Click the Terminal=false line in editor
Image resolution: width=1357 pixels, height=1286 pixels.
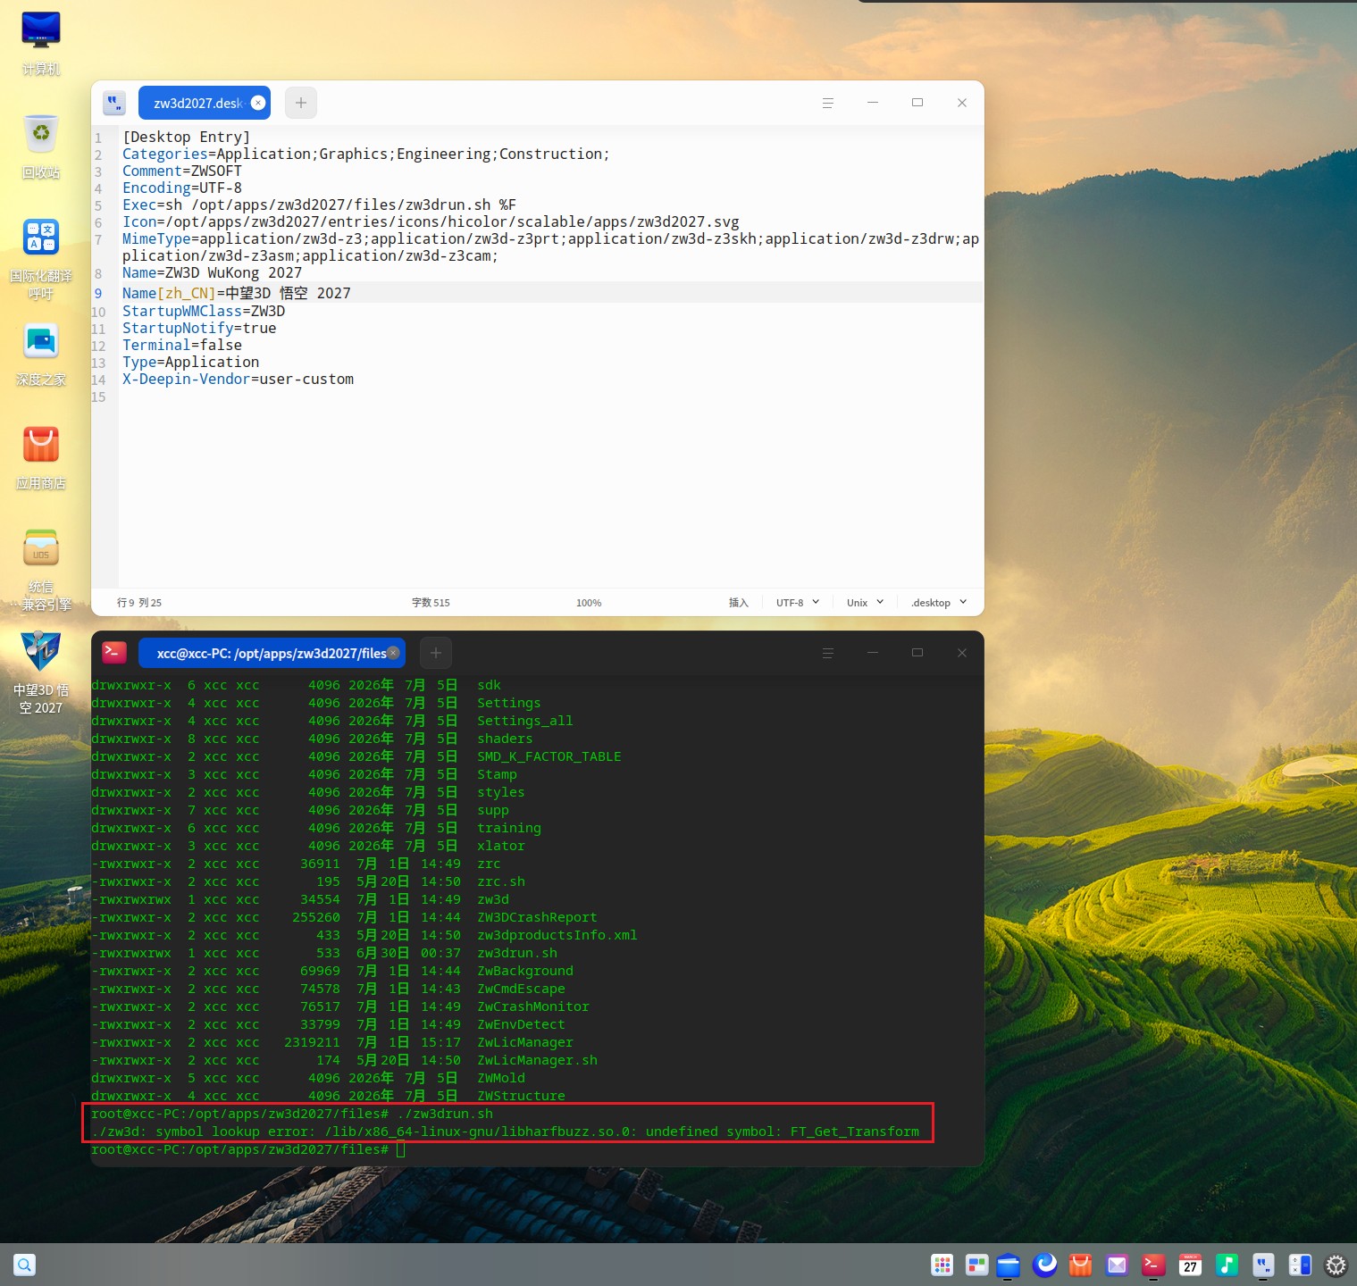pyautogui.click(x=182, y=346)
